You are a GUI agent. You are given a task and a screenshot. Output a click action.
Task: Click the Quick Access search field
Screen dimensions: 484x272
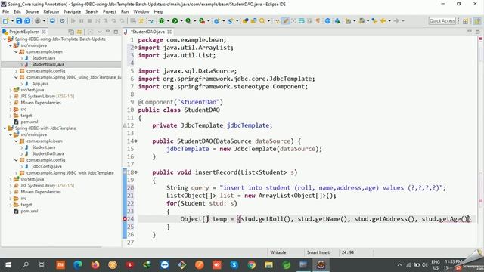coord(442,21)
